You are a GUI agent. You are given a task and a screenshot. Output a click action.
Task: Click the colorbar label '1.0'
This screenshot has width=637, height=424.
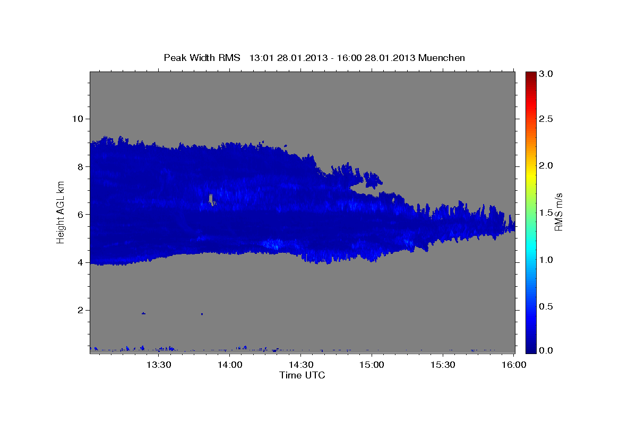pos(546,260)
